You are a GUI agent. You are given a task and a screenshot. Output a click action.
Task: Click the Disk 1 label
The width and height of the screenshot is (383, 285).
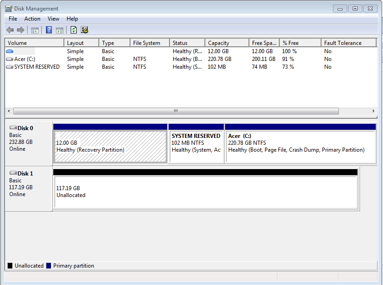click(x=25, y=174)
